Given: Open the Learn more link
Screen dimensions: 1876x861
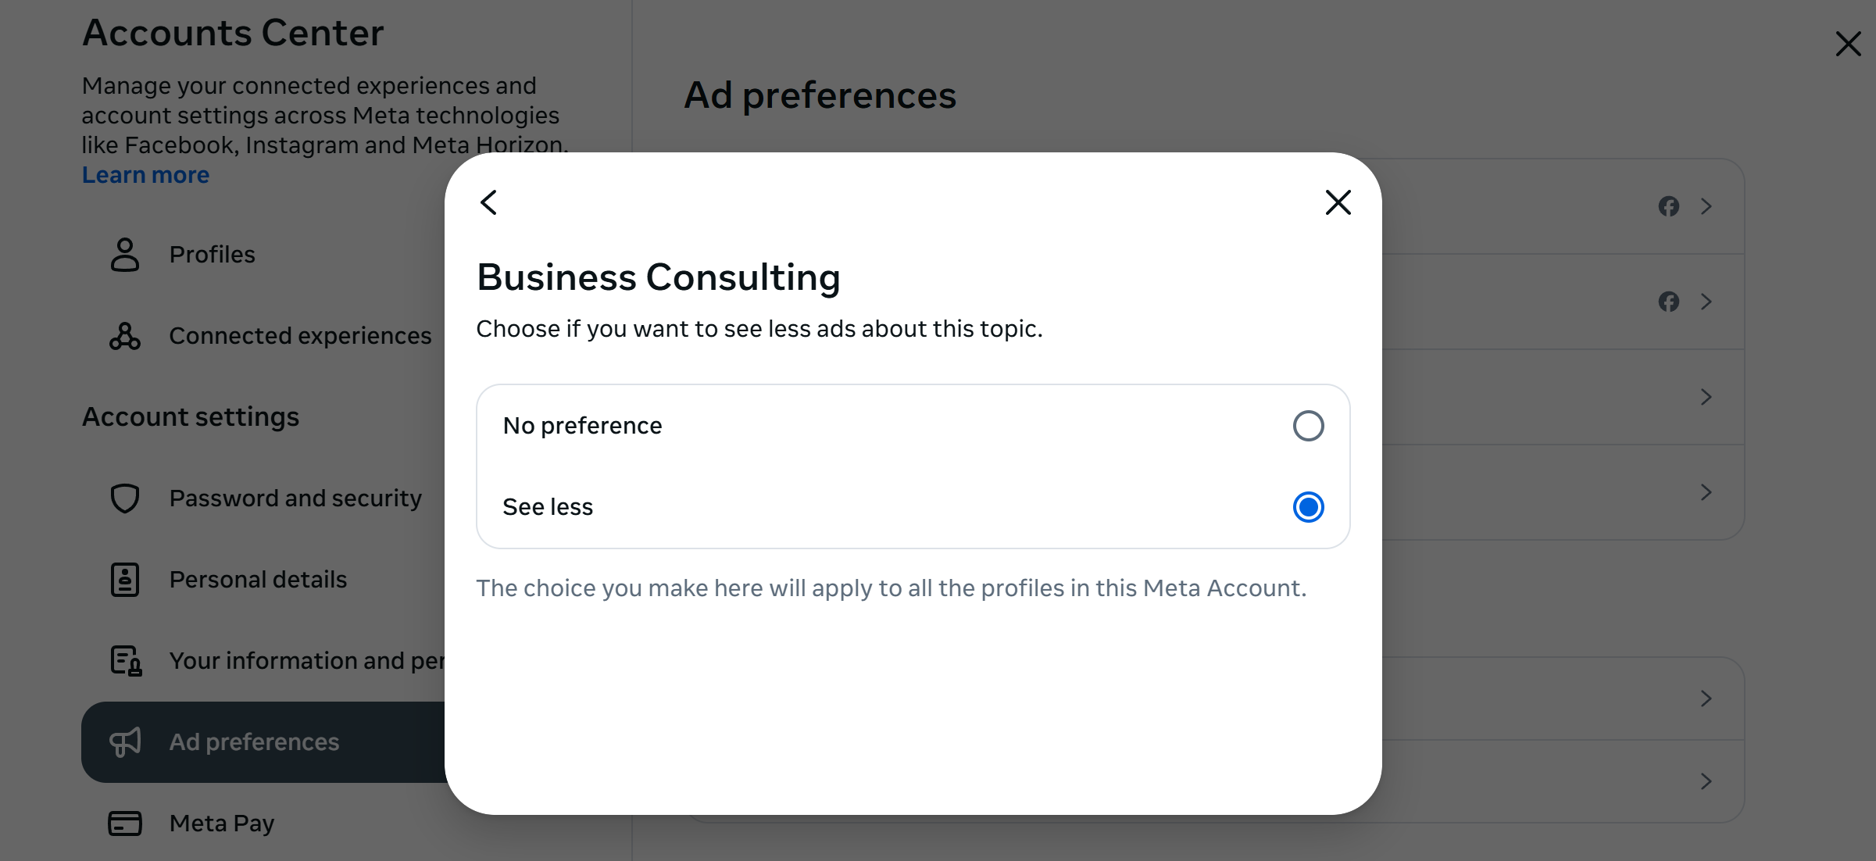Looking at the screenshot, I should (x=145, y=175).
